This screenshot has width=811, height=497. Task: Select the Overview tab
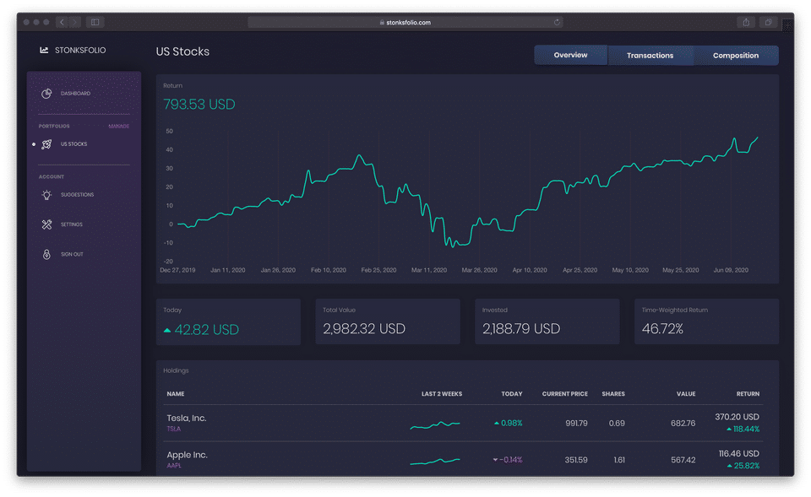click(x=570, y=56)
